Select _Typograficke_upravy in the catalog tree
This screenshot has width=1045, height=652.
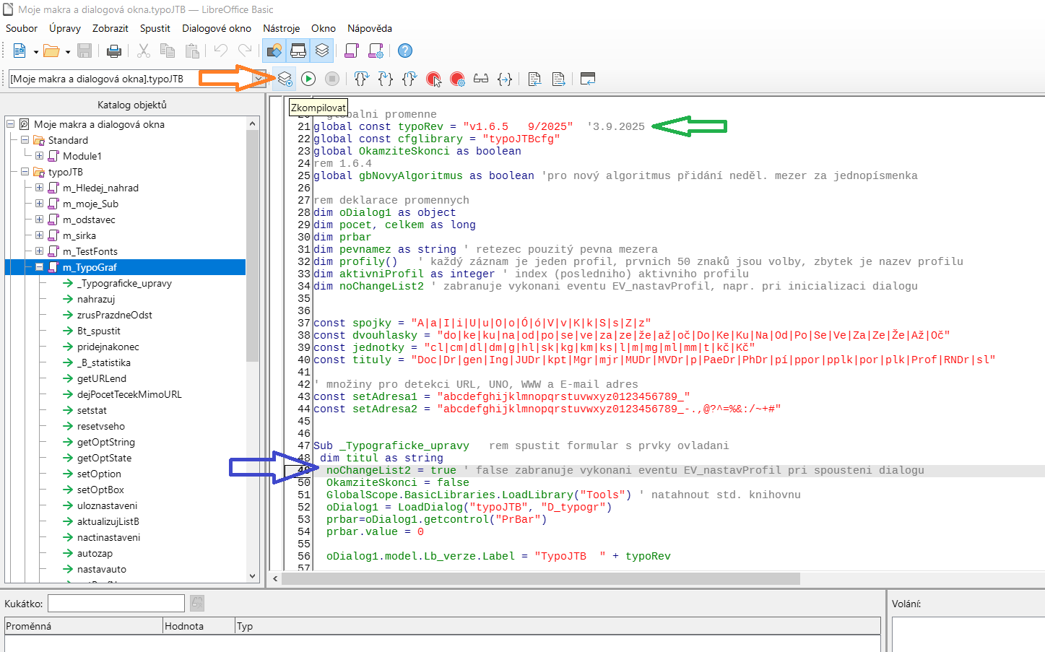click(x=124, y=283)
